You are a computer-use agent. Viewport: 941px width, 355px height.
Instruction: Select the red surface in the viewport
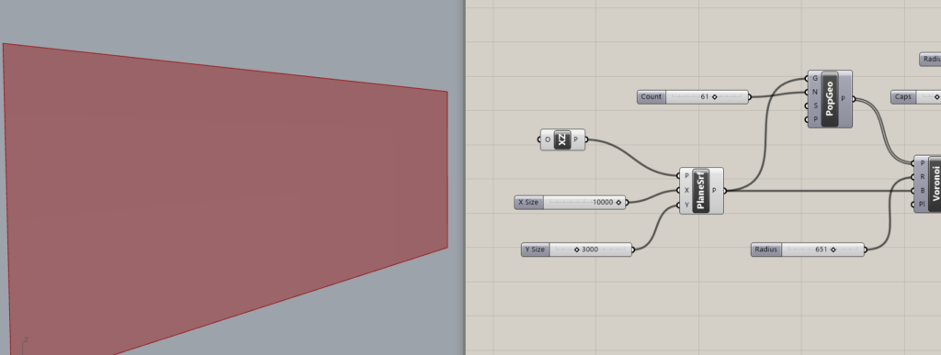tap(222, 197)
